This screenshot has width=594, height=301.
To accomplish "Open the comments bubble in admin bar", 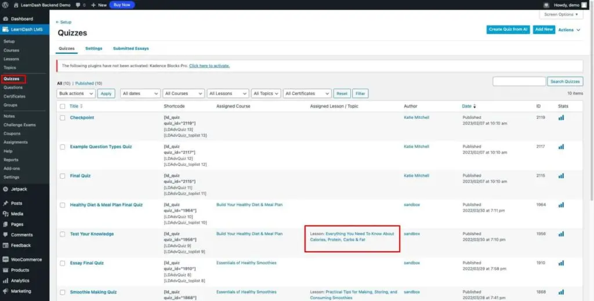I will [78, 5].
